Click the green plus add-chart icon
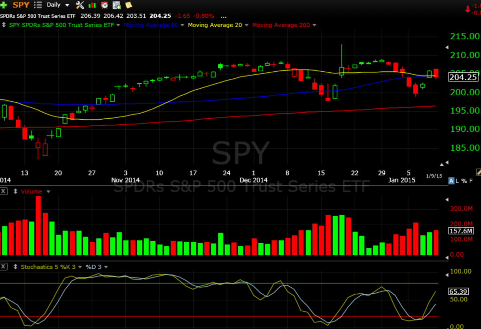The height and width of the screenshot is (329, 481). [3, 5]
